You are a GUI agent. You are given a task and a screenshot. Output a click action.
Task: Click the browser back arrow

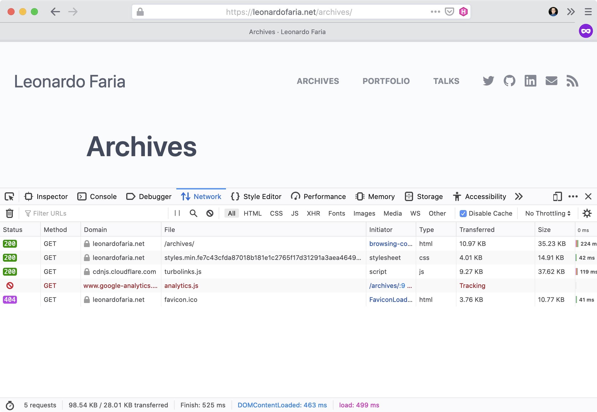point(55,12)
